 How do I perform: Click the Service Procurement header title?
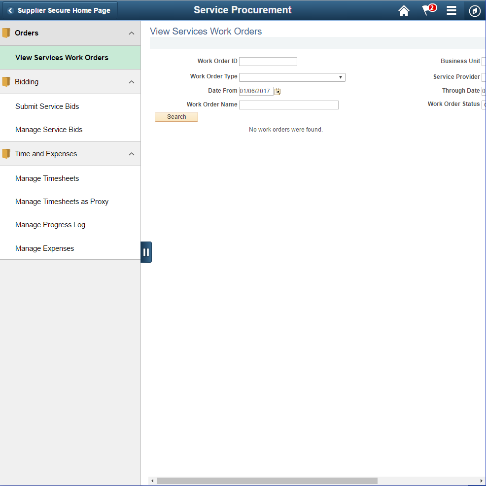[x=243, y=10]
